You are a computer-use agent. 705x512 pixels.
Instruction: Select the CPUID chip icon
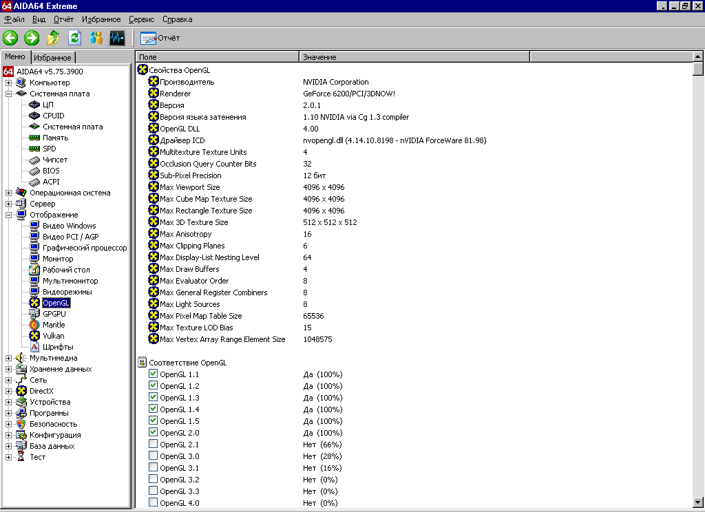(x=34, y=116)
